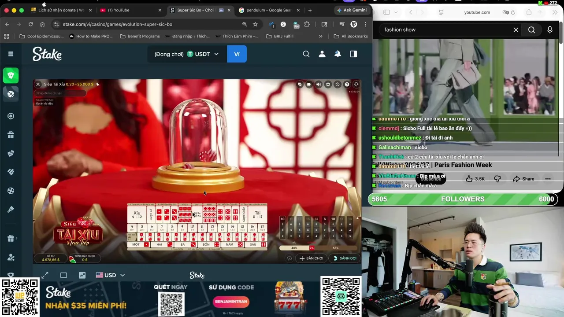564x317 pixels.
Task: Reload the Chrome page
Action: coord(30,24)
